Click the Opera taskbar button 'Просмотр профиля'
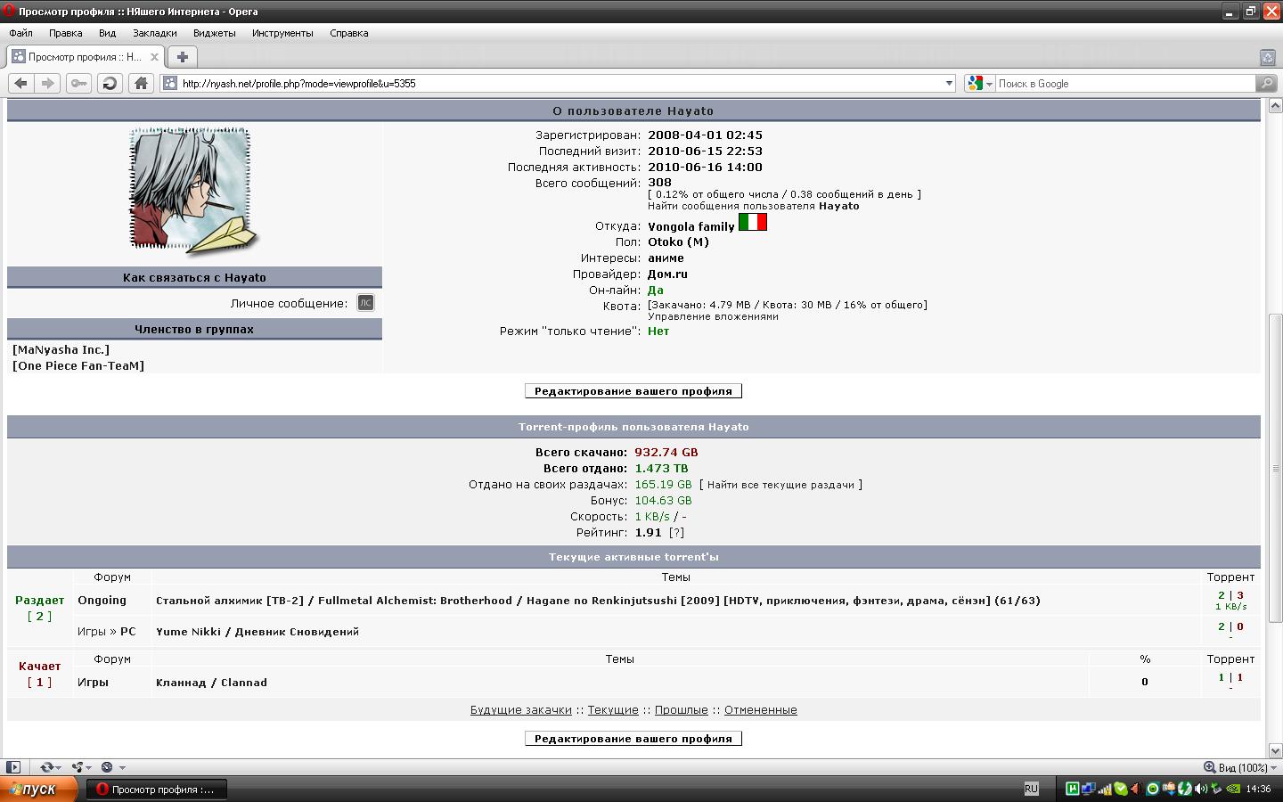The width and height of the screenshot is (1283, 802). [156, 789]
